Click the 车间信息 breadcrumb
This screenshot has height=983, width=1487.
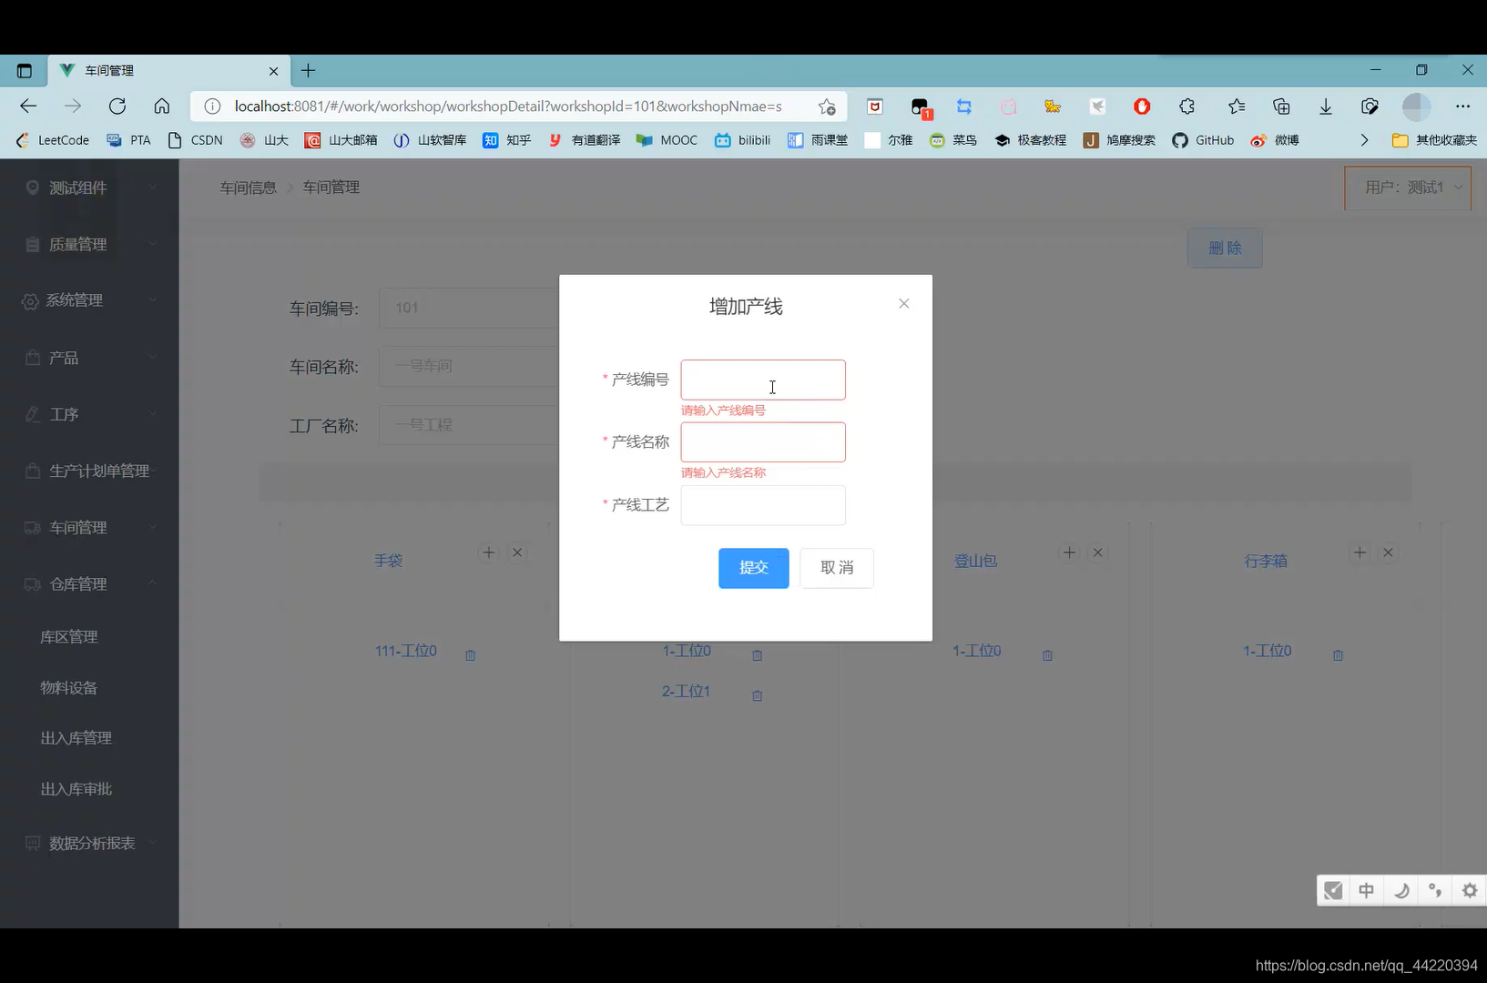click(248, 187)
